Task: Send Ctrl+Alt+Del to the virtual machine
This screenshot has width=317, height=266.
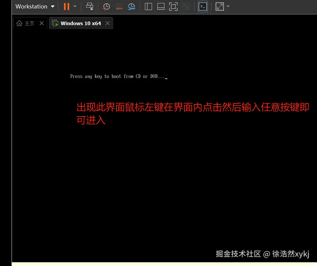Action: [89, 6]
